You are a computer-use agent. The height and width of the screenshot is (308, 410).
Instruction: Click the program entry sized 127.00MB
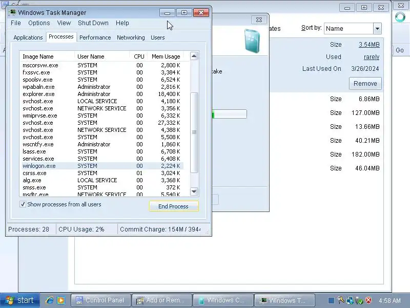click(326, 113)
